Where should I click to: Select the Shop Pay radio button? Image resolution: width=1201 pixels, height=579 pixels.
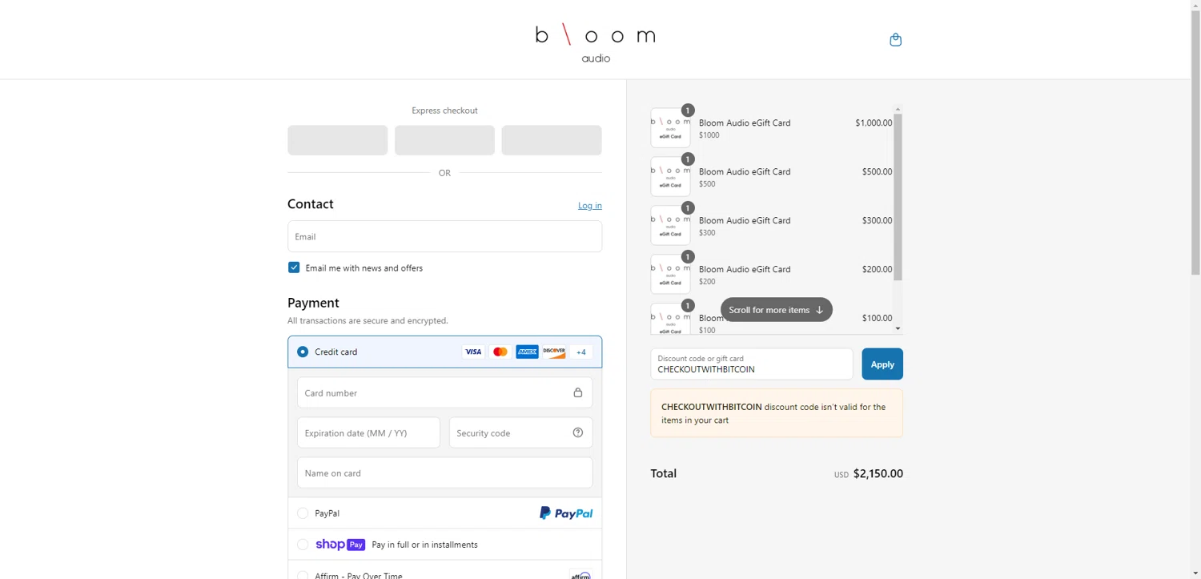303,545
